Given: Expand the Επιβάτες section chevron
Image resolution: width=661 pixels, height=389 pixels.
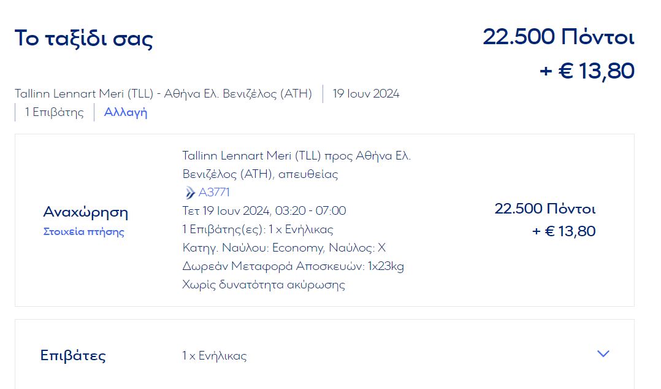Looking at the screenshot, I should [x=603, y=353].
